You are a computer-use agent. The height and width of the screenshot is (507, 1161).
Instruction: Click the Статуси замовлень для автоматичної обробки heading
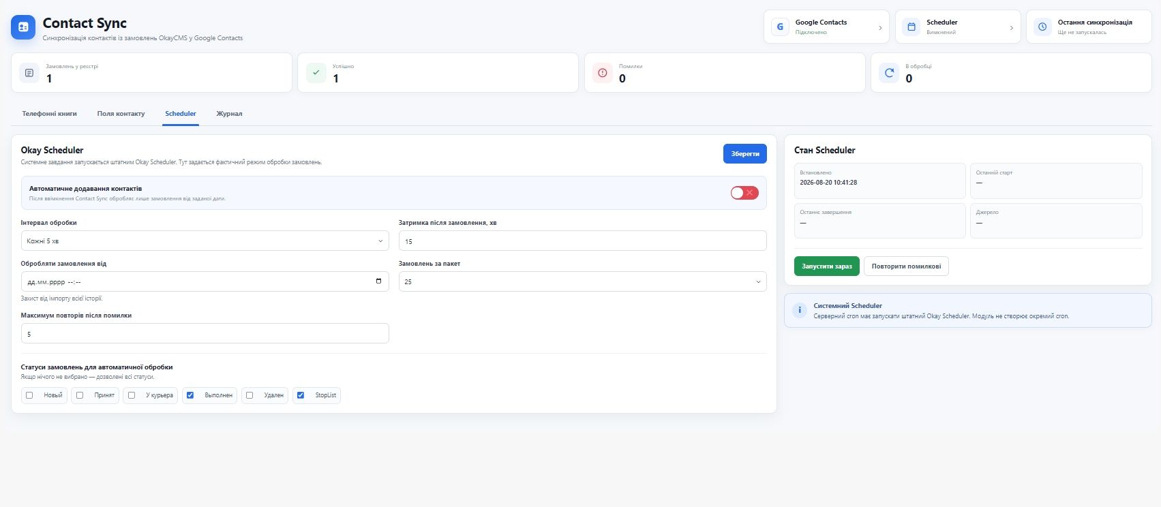97,367
